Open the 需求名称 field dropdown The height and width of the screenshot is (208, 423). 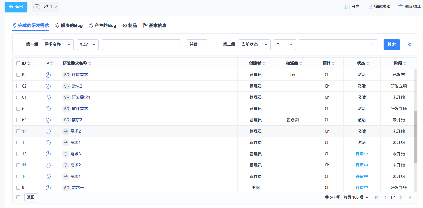pyautogui.click(x=57, y=45)
